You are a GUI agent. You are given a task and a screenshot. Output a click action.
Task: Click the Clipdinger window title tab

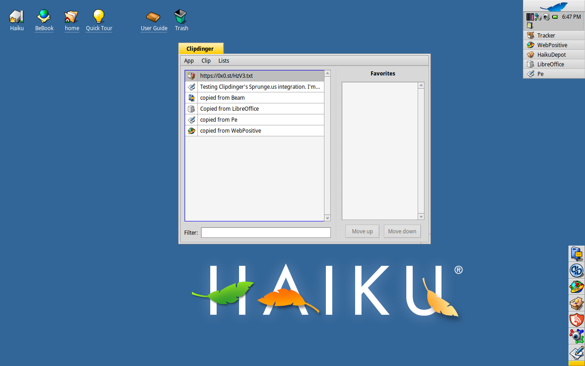201,48
